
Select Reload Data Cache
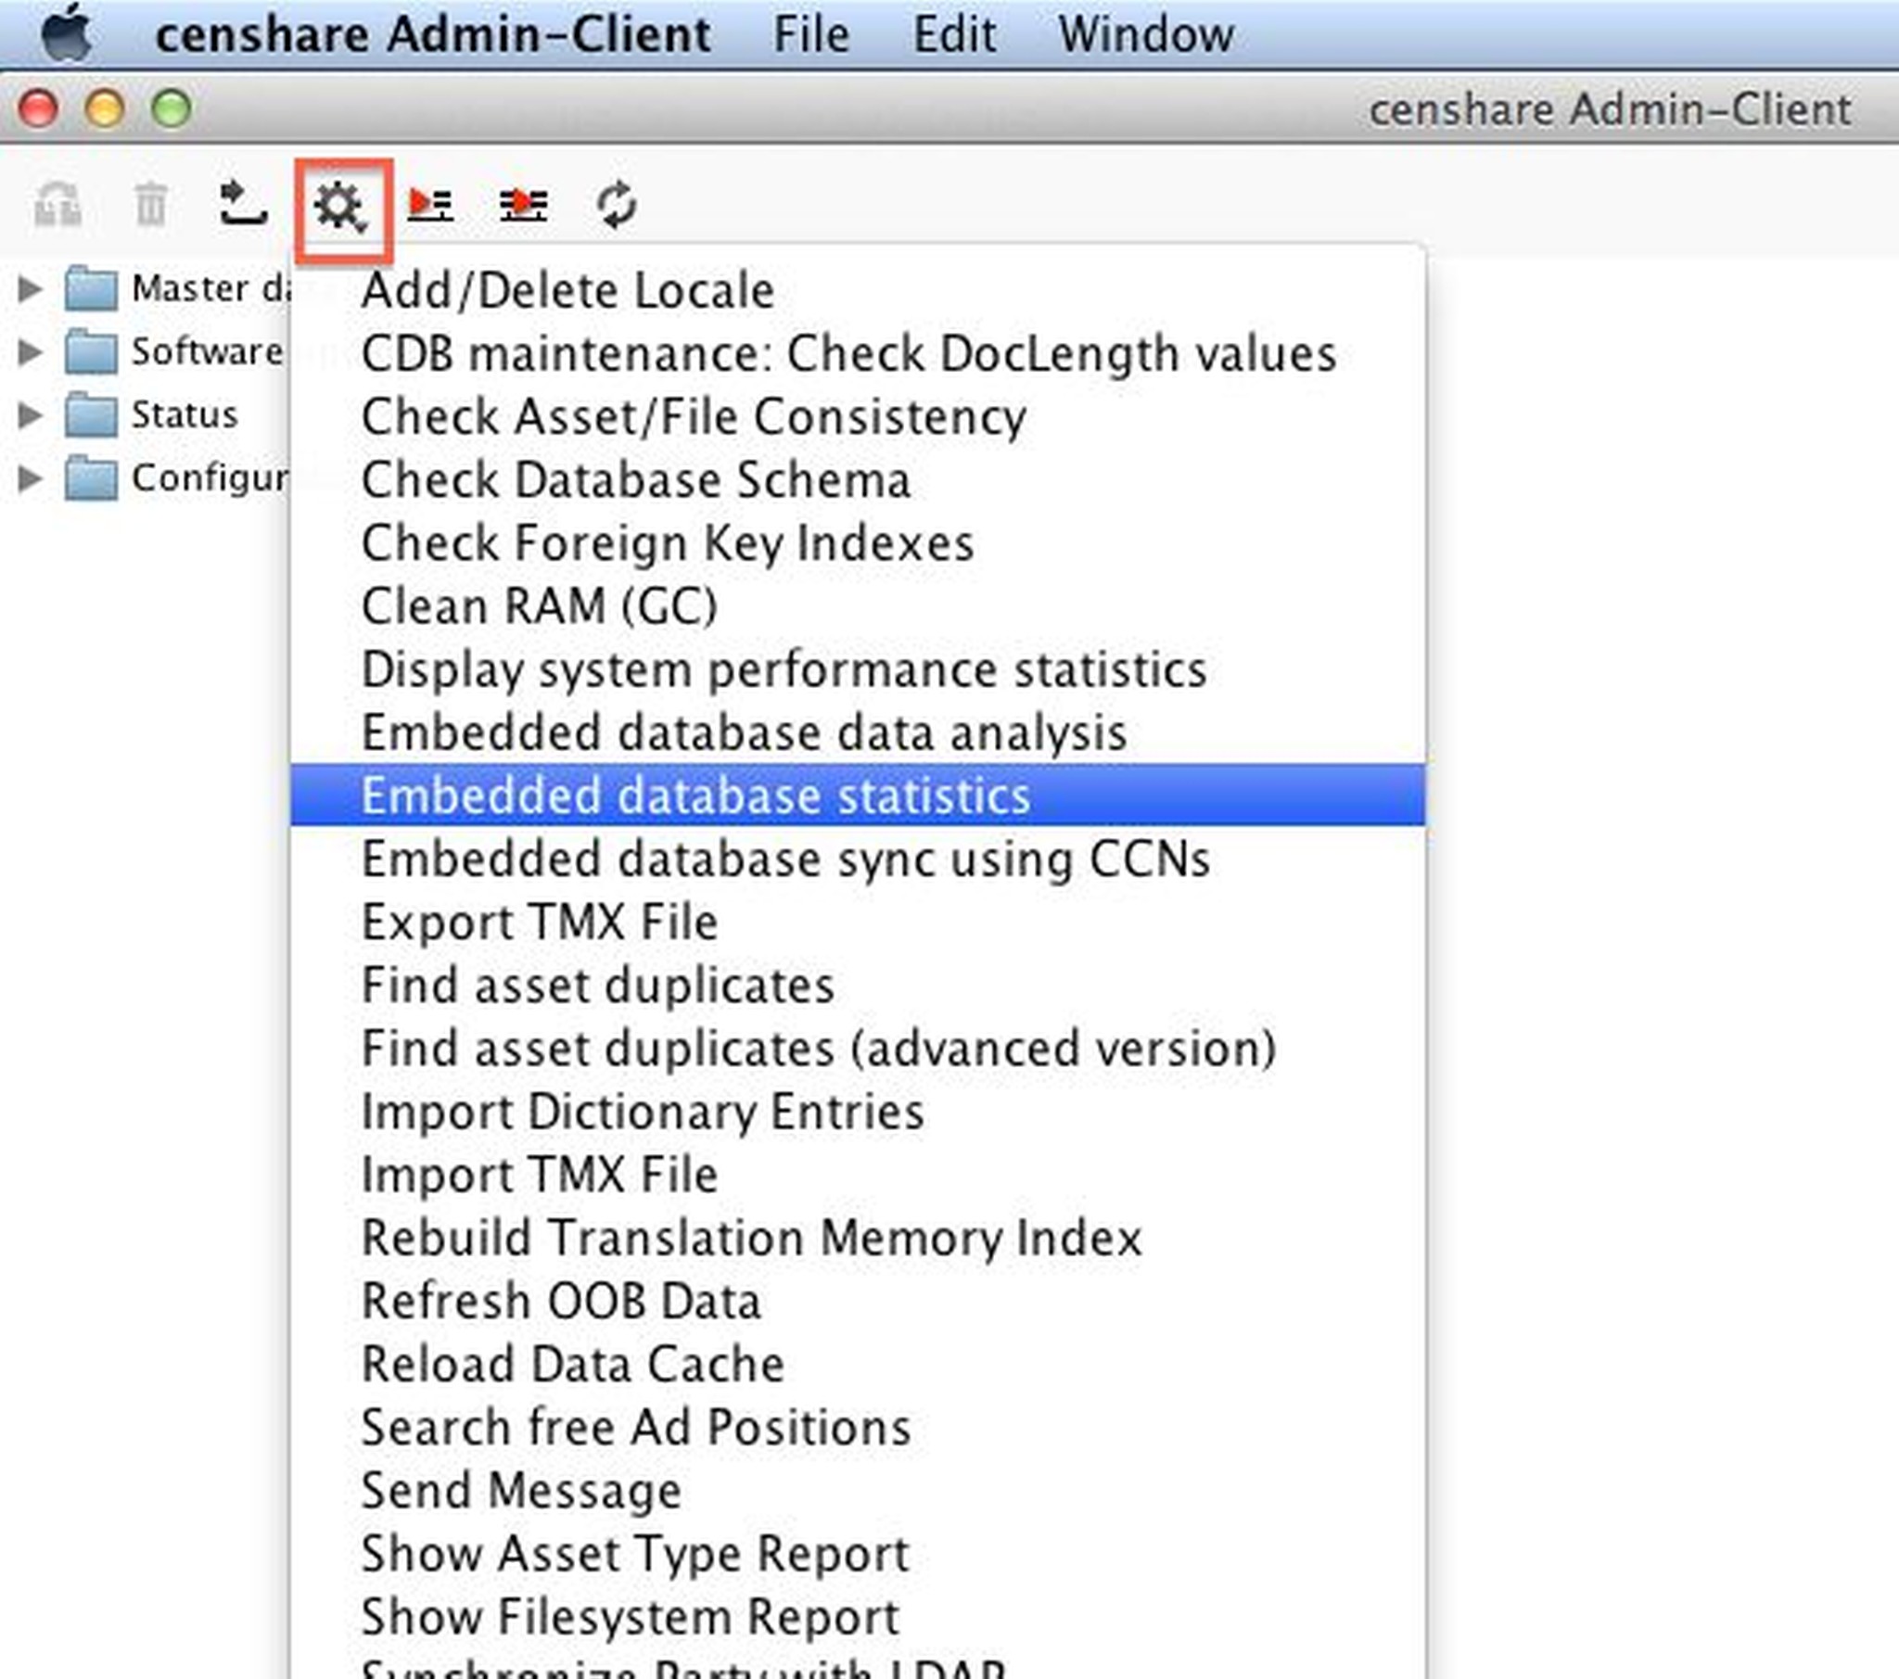(572, 1365)
